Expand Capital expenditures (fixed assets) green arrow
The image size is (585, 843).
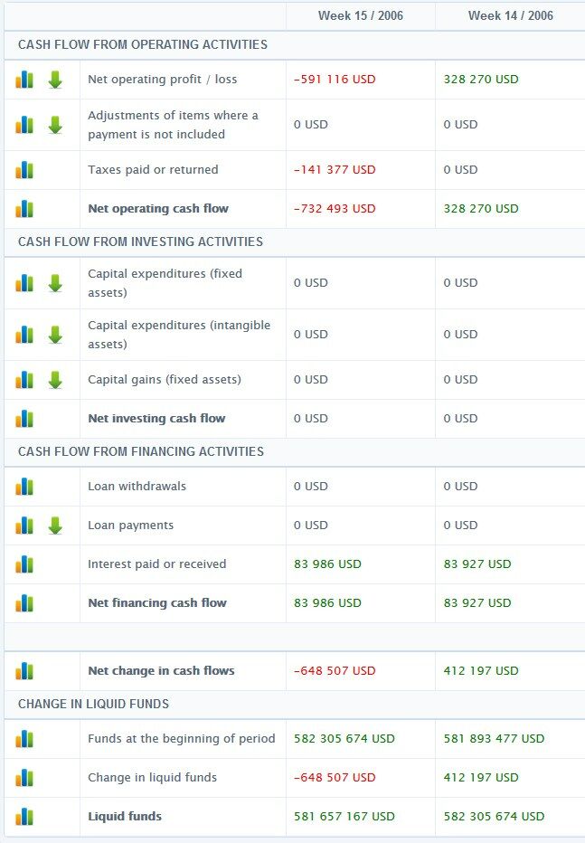(x=55, y=283)
